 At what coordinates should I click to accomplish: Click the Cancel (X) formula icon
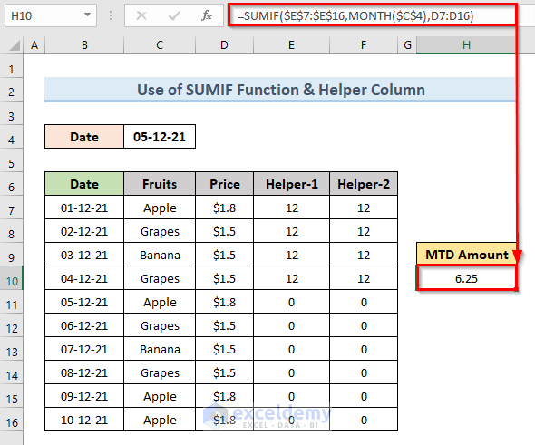pyautogui.click(x=141, y=15)
